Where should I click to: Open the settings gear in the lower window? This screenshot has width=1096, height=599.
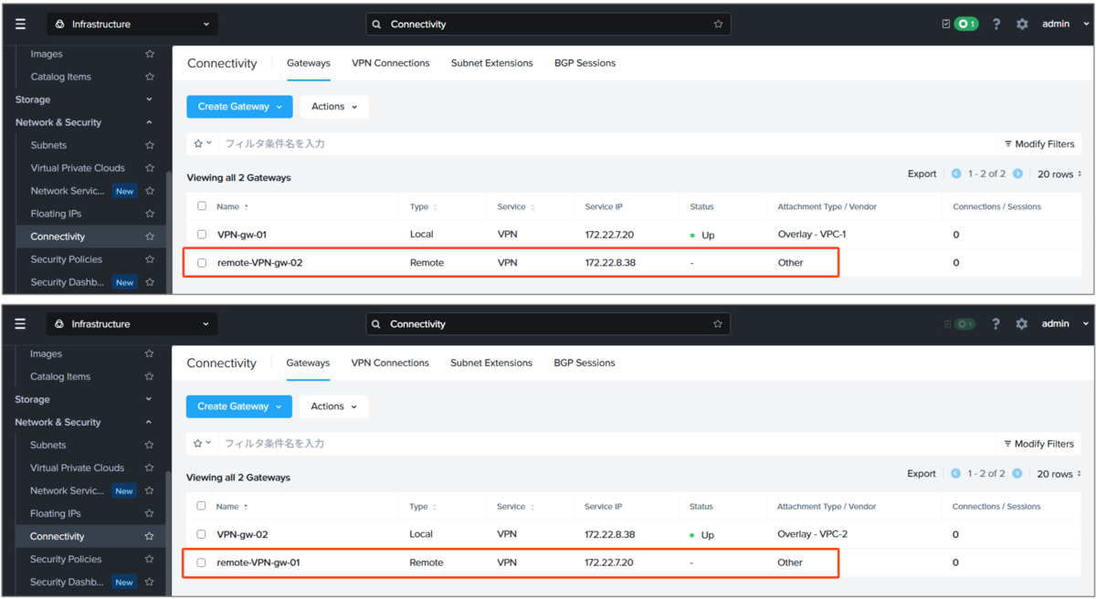1022,323
